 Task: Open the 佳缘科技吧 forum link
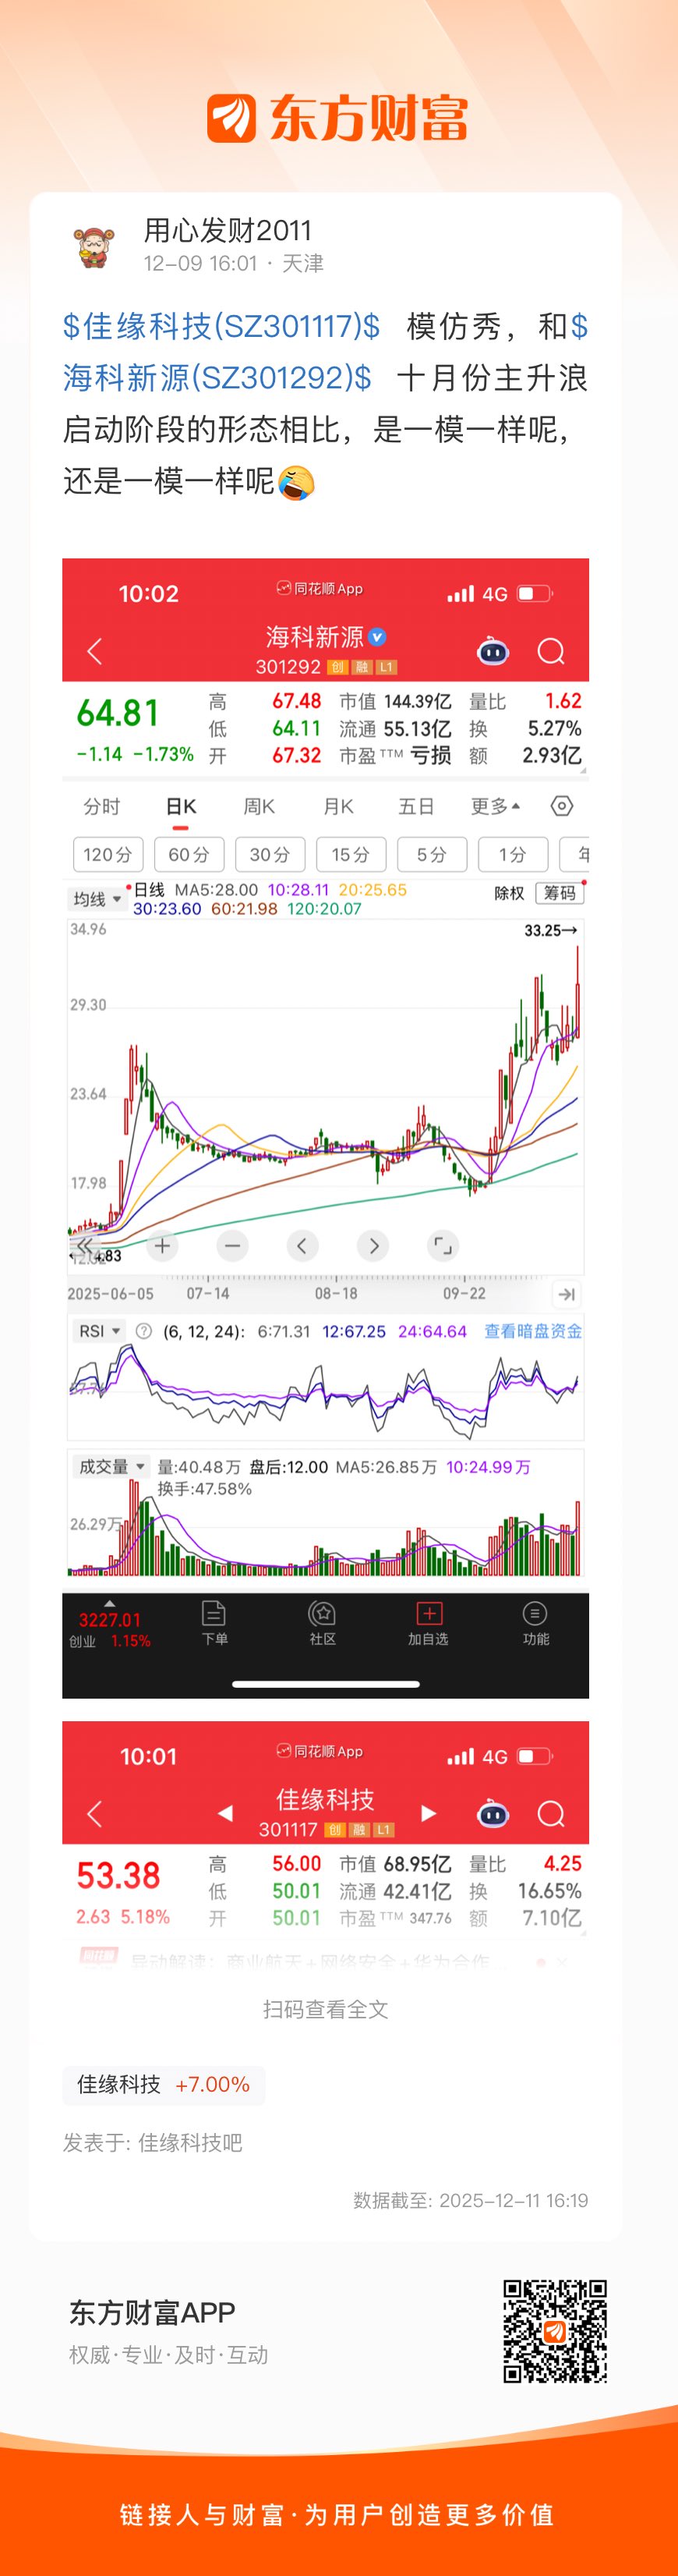(189, 2142)
